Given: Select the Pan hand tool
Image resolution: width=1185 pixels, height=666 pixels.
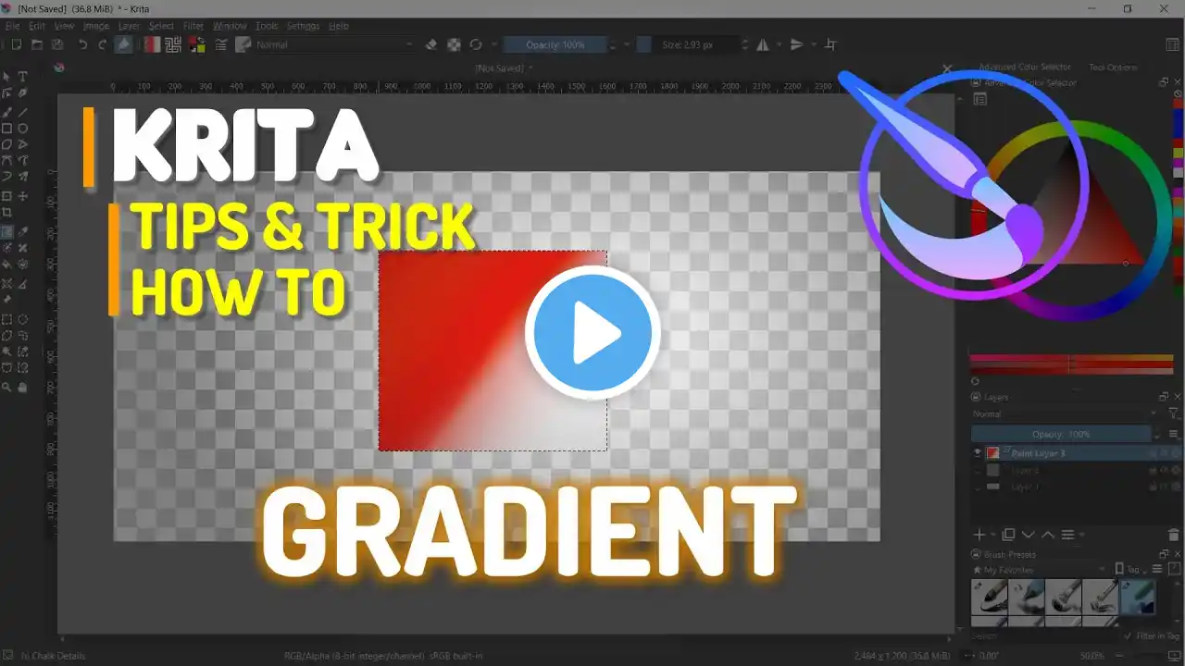Looking at the screenshot, I should pyautogui.click(x=23, y=387).
